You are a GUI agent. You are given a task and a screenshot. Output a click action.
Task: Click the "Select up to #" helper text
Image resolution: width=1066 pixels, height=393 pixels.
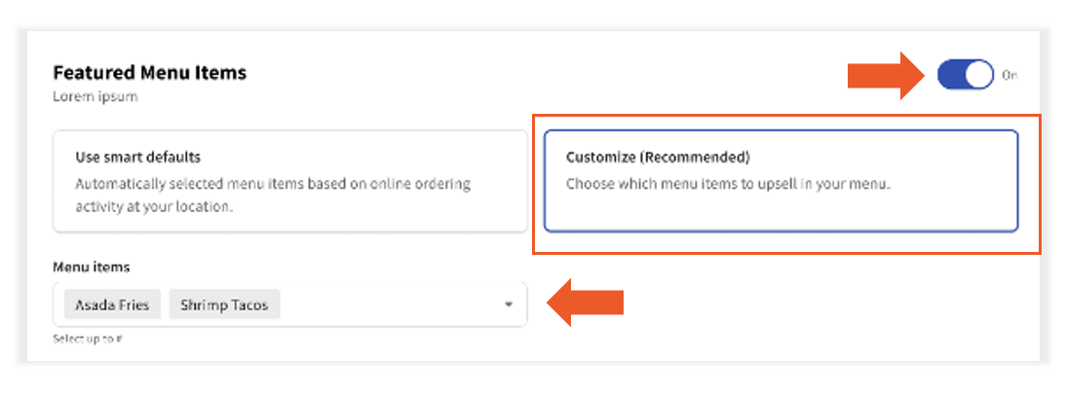coord(88,339)
